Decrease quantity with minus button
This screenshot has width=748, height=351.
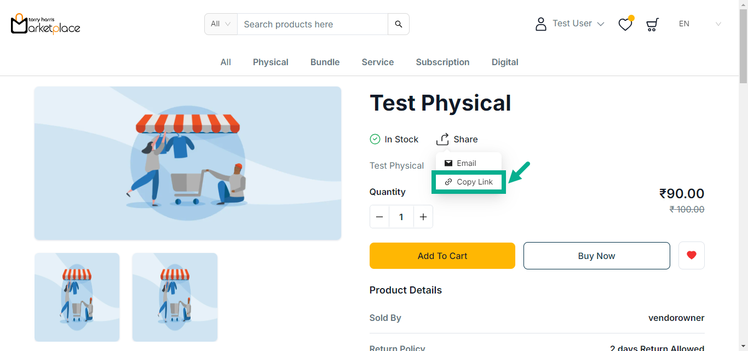point(379,217)
